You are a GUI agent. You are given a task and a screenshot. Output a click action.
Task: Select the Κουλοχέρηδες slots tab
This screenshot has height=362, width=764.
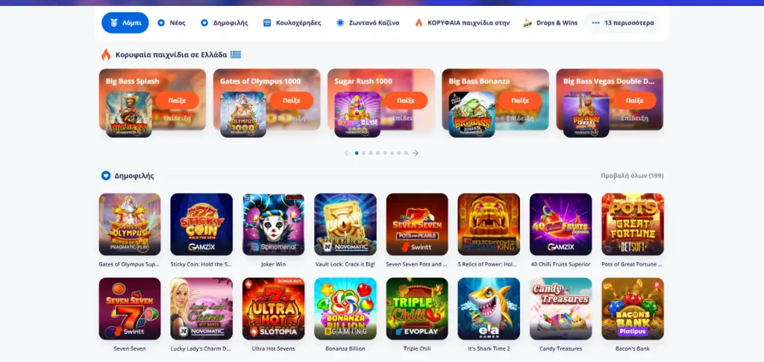point(292,23)
